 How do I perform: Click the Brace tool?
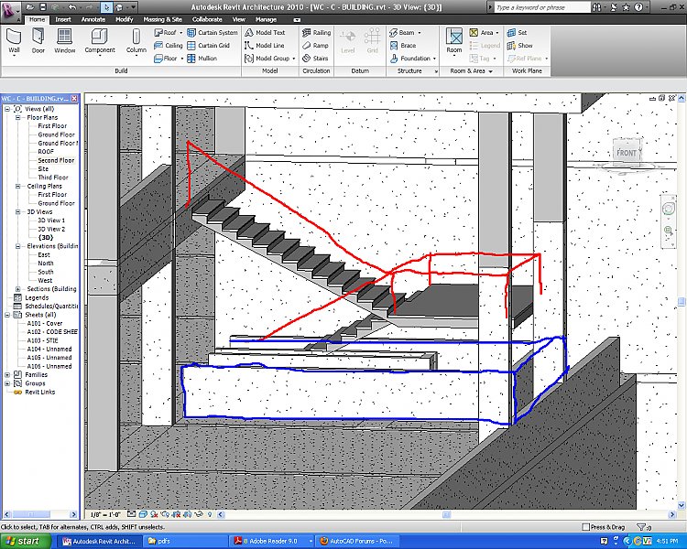click(403, 46)
